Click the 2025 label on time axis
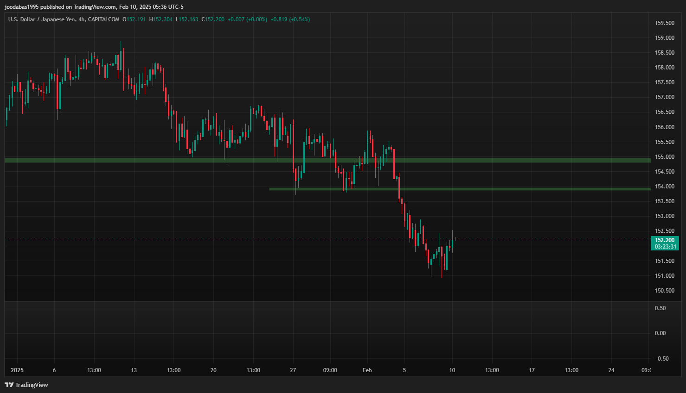 [x=17, y=370]
